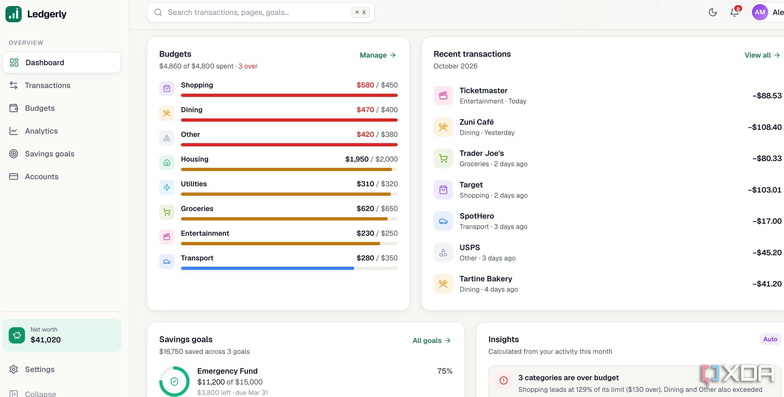Click the SpotHero transaction car icon
This screenshot has width=784, height=397.
443,221
